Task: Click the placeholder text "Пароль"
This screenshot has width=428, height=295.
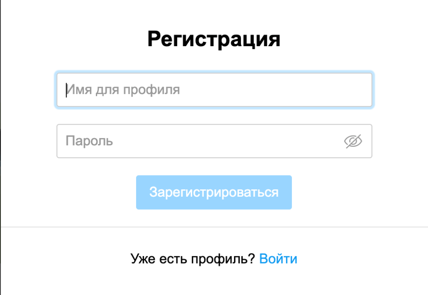Action: point(89,141)
